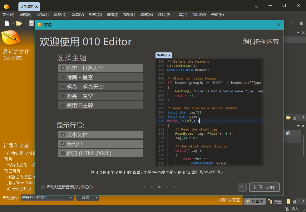The width and height of the screenshot is (306, 212).
Task: Open the 文件(F) menu
Action: coord(8,15)
